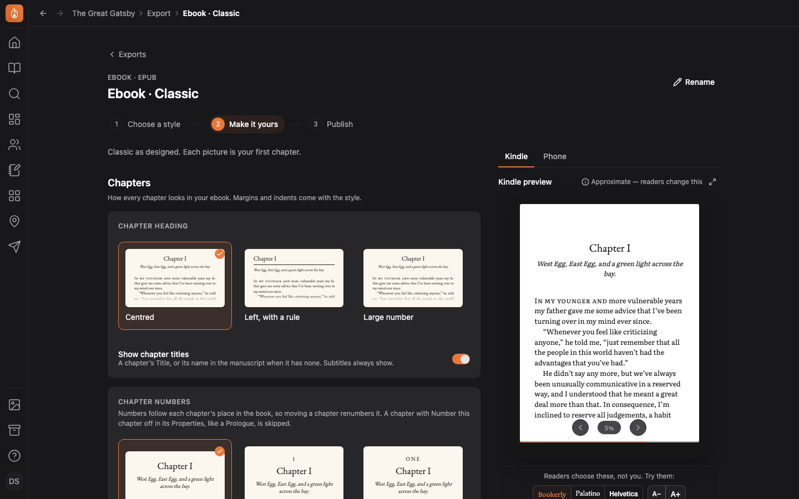
Task: Navigate back with the left arrow
Action: (x=43, y=13)
